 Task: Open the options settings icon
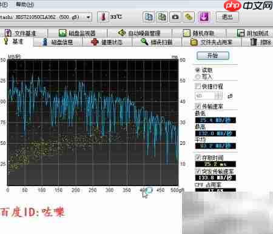tap(189, 17)
